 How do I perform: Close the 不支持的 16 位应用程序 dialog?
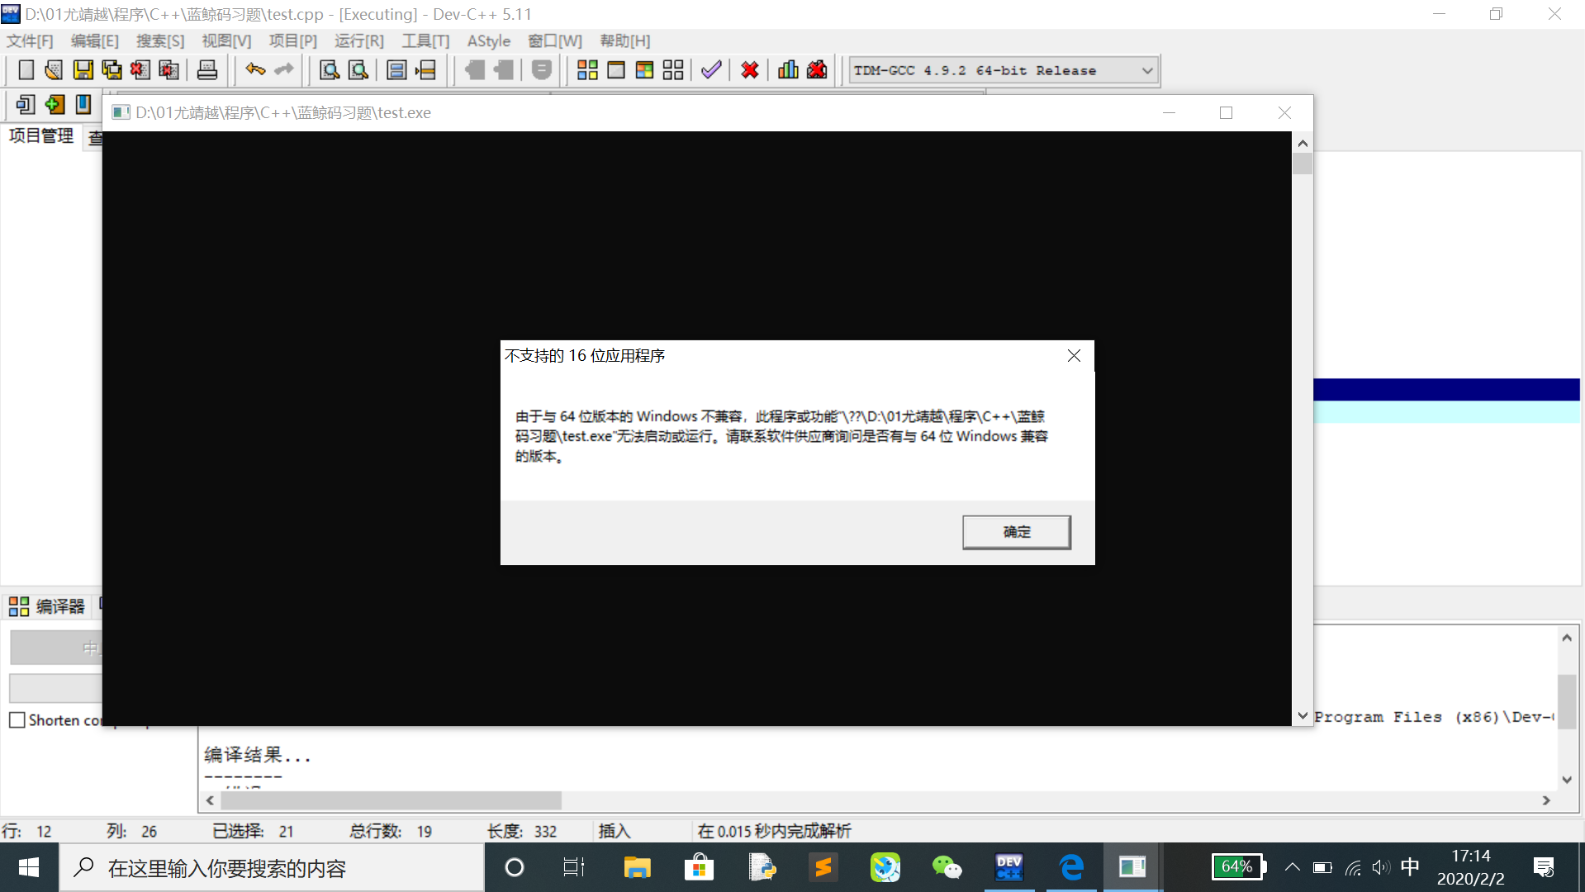pyautogui.click(x=1074, y=355)
